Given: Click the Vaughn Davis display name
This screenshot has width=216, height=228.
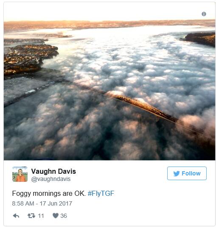Looking at the screenshot, I should pos(53,171).
